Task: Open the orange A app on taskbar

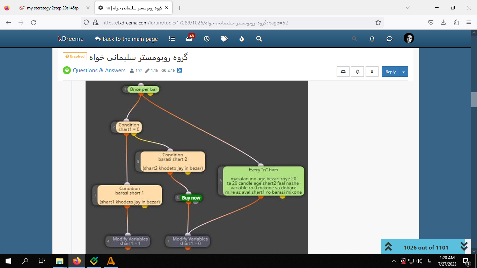Action: coord(111,261)
